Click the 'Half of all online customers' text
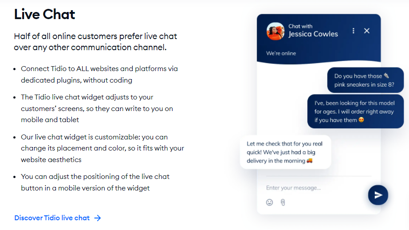 pyautogui.click(x=95, y=42)
